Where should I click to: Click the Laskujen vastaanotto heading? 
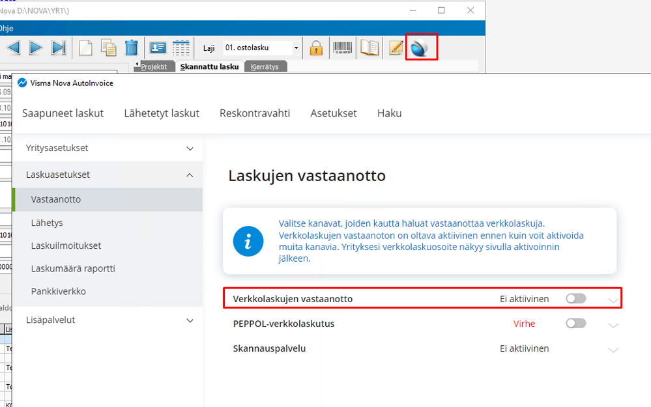coord(307,175)
